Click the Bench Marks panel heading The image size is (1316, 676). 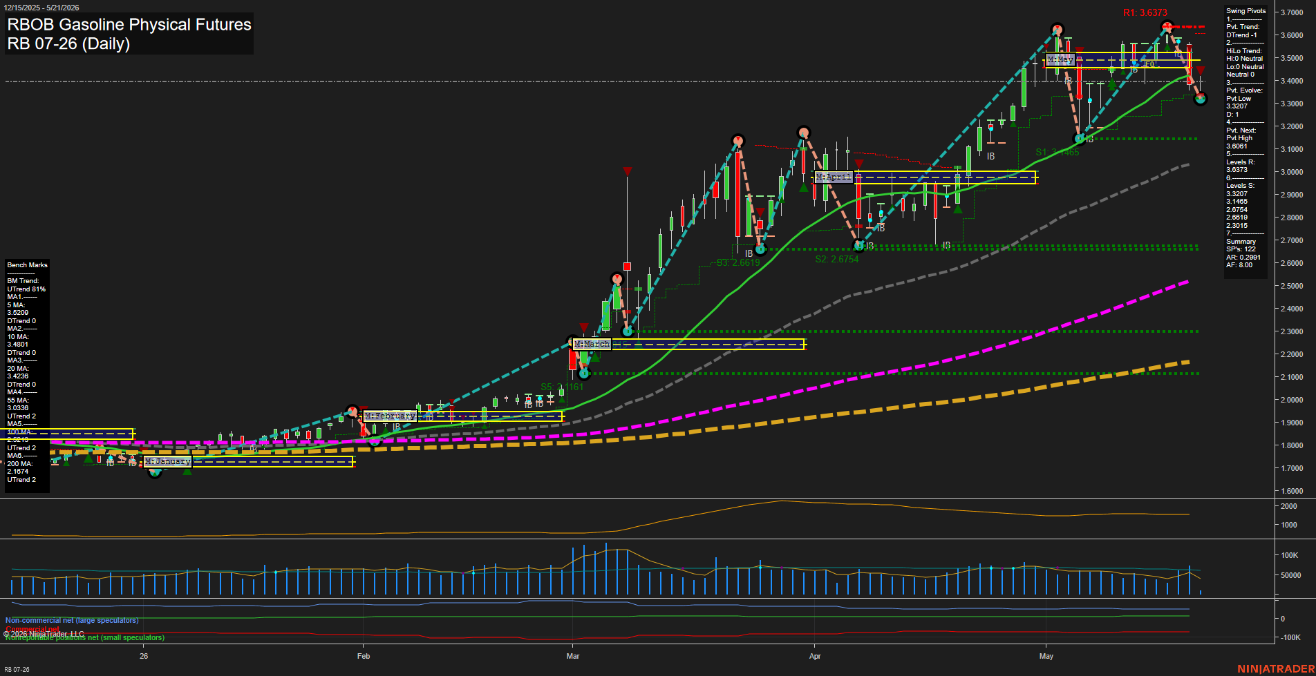point(28,265)
